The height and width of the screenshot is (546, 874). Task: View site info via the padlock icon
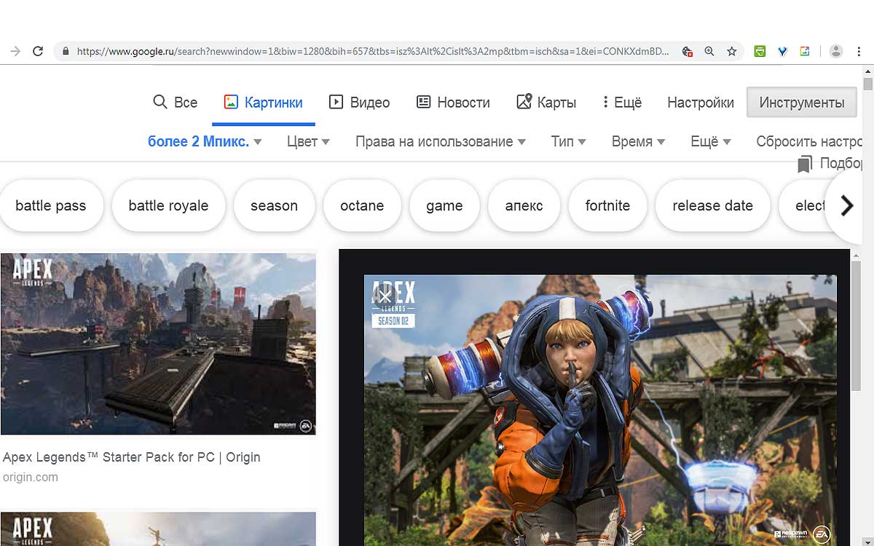click(x=66, y=52)
